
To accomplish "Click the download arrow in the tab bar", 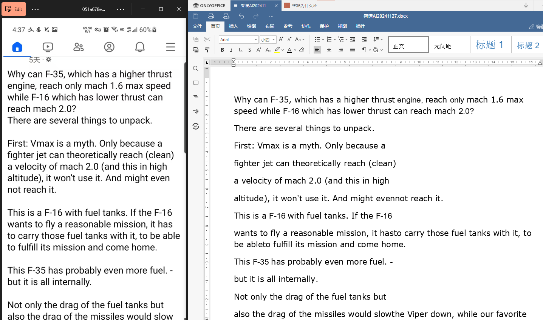I will pos(526,6).
